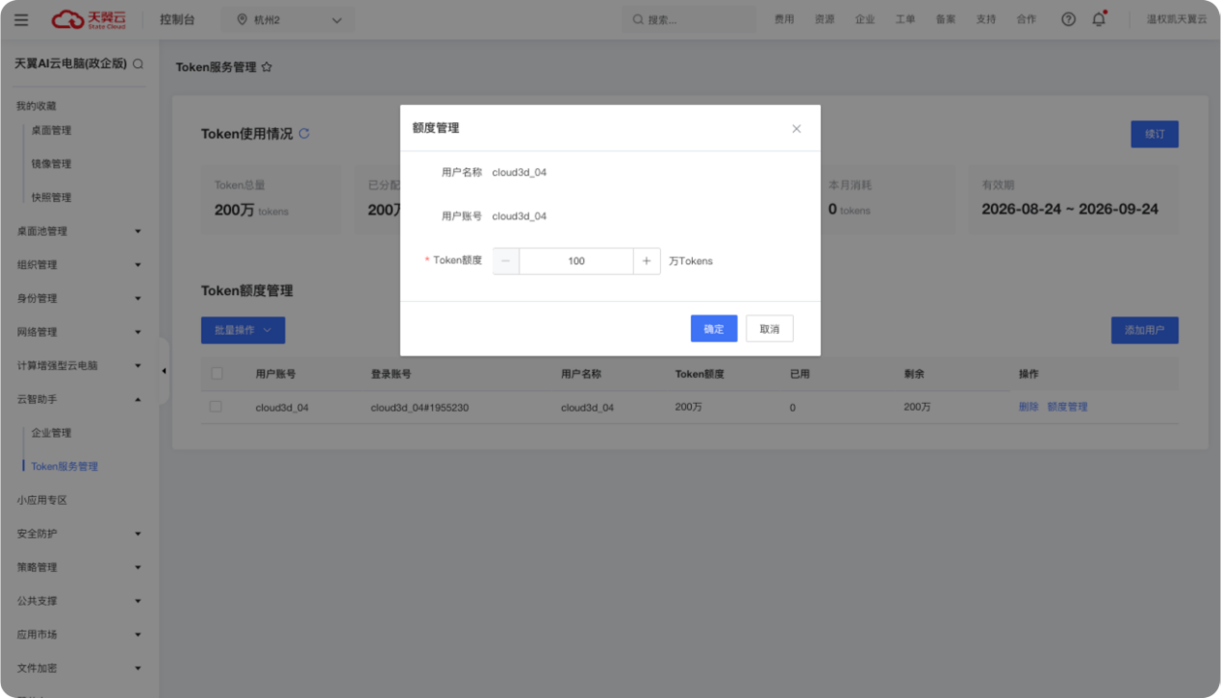Image resolution: width=1221 pixels, height=698 pixels.
Task: Click the Token总量 value 200万
Action: point(234,210)
